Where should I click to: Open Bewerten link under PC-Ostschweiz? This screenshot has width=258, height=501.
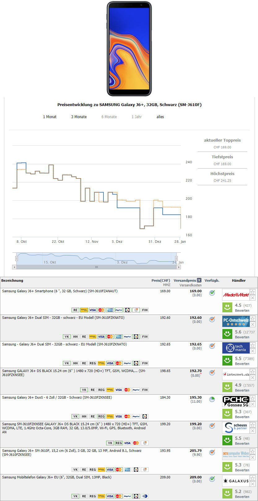point(242,337)
